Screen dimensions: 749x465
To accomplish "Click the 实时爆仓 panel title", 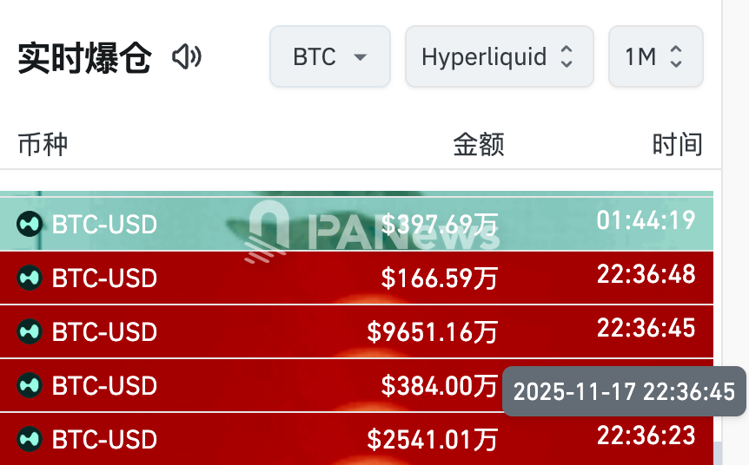I will pos(84,58).
